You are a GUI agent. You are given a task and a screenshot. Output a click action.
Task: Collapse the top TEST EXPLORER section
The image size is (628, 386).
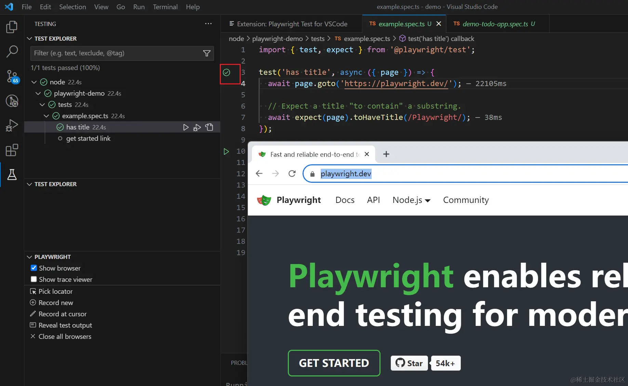pos(29,39)
